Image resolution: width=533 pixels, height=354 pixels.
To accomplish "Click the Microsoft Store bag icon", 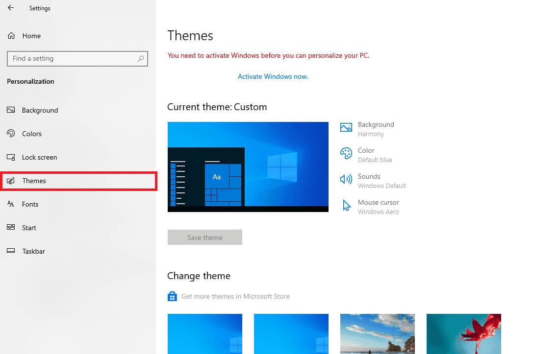I will coord(172,296).
